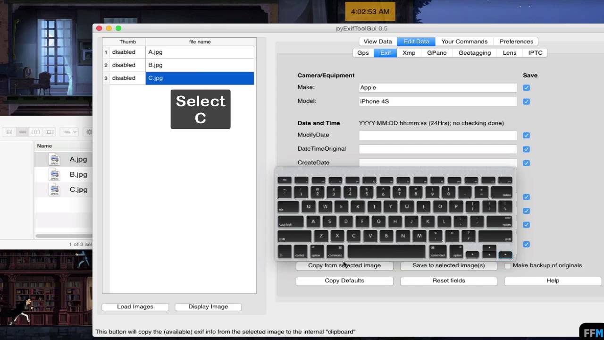Open Finder item arrangement dropdown
The width and height of the screenshot is (604, 340).
(70, 132)
